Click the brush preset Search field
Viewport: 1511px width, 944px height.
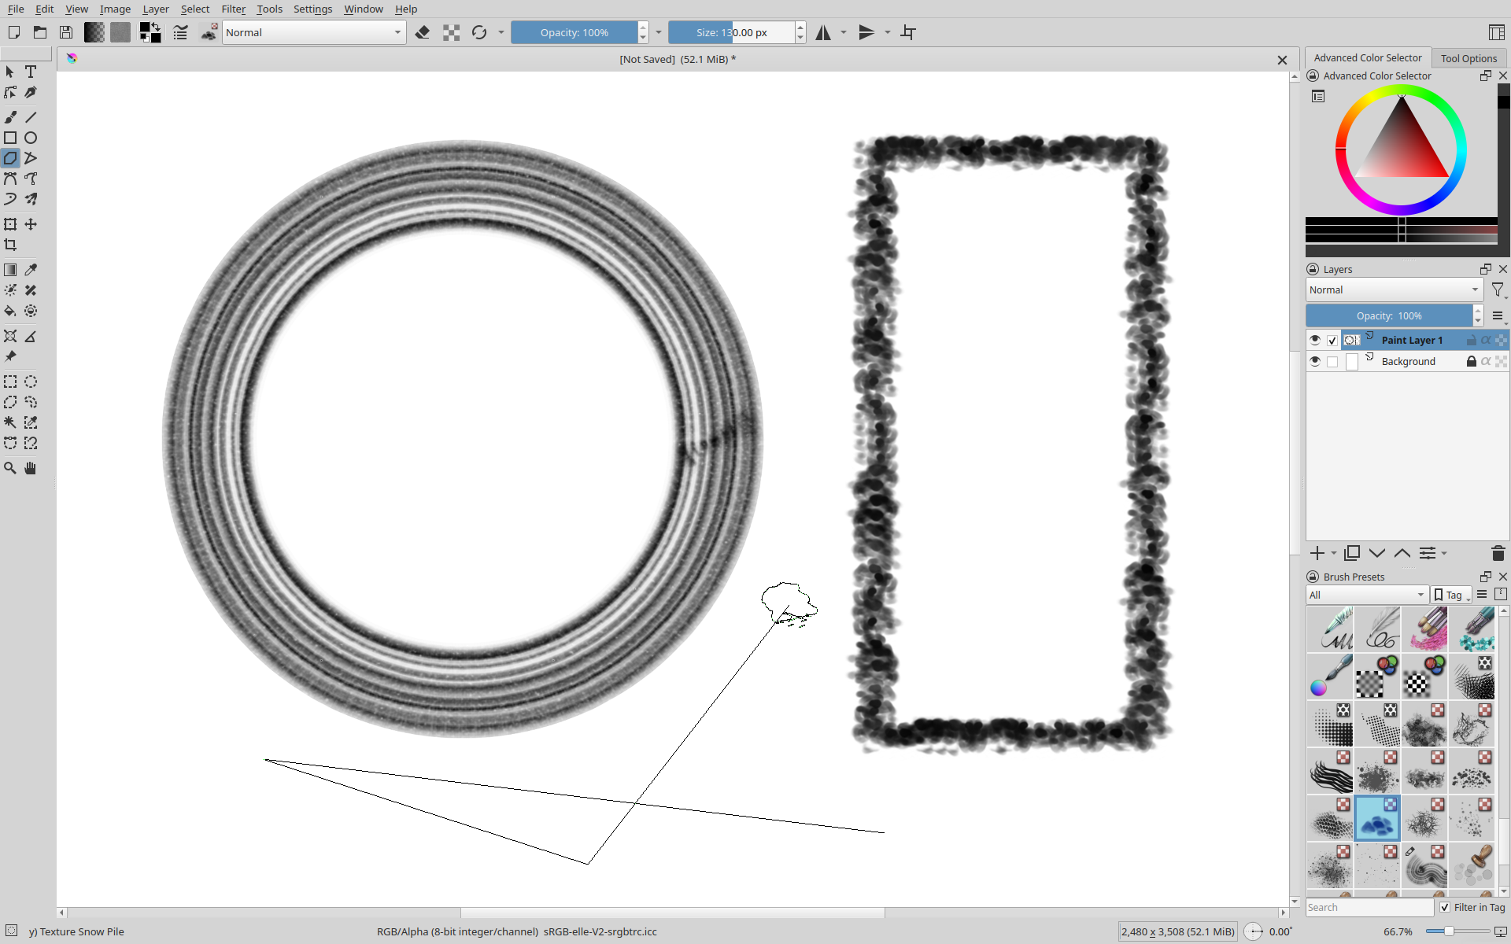point(1369,907)
